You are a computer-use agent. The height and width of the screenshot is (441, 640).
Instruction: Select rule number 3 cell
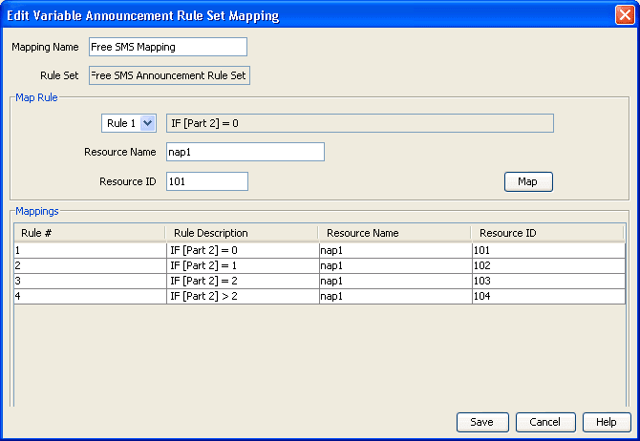tap(90, 281)
